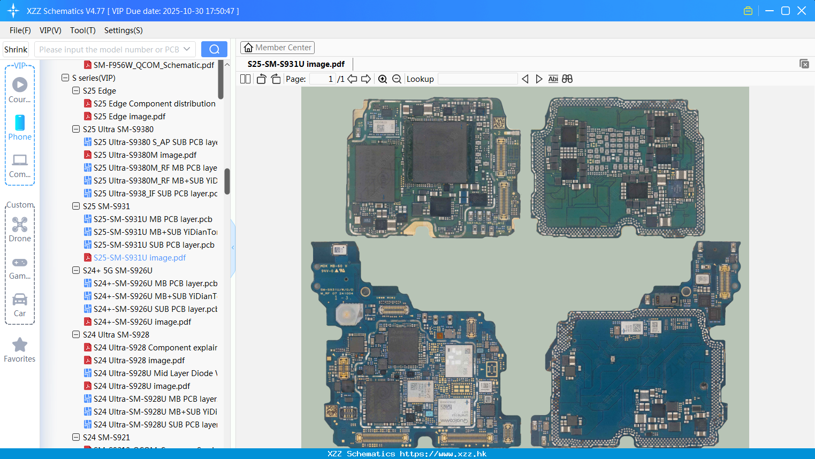
Task: Open the Game console category
Action: (x=20, y=268)
